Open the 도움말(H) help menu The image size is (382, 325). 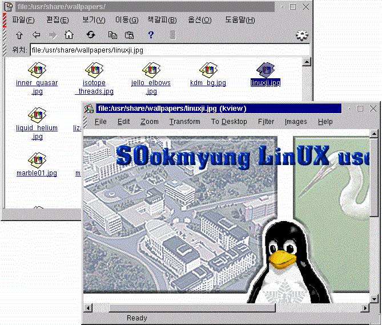pyautogui.click(x=240, y=20)
